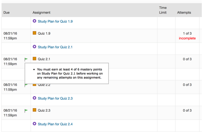Click the purple Study Plan for Quiz 2.4 icon

[x=34, y=124]
